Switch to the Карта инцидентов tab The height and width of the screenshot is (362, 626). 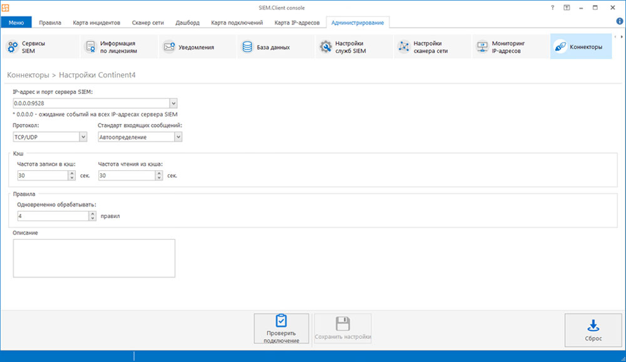[x=96, y=23]
